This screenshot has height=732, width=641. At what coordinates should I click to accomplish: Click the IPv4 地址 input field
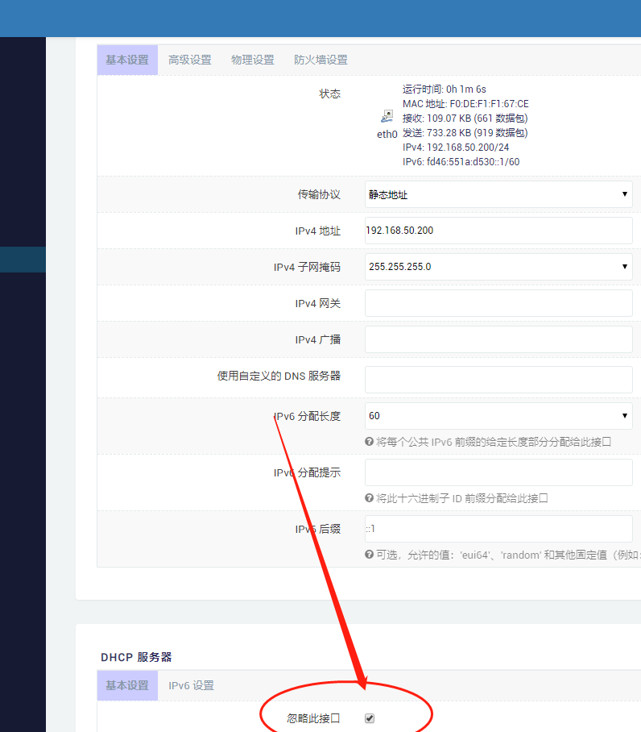coord(498,231)
